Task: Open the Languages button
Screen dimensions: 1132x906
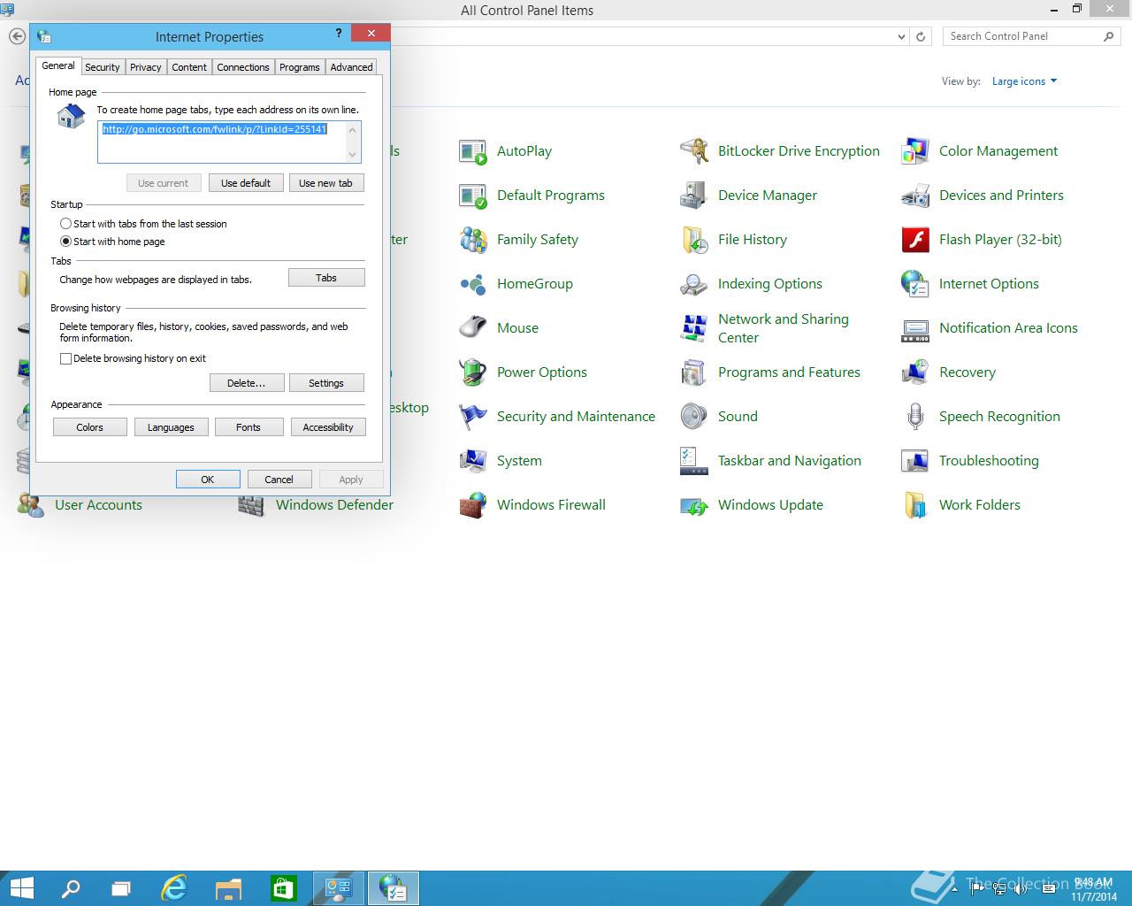Action: tap(171, 427)
